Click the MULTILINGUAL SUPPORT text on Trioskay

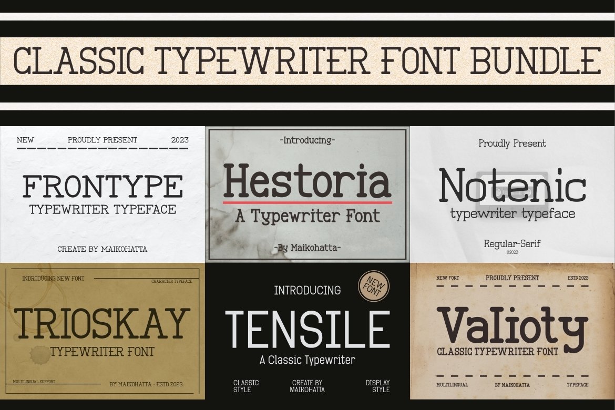click(34, 381)
